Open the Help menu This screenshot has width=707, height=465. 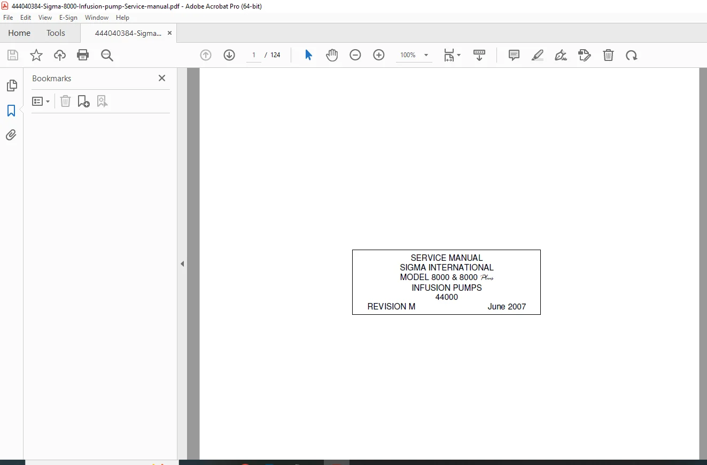(x=122, y=18)
